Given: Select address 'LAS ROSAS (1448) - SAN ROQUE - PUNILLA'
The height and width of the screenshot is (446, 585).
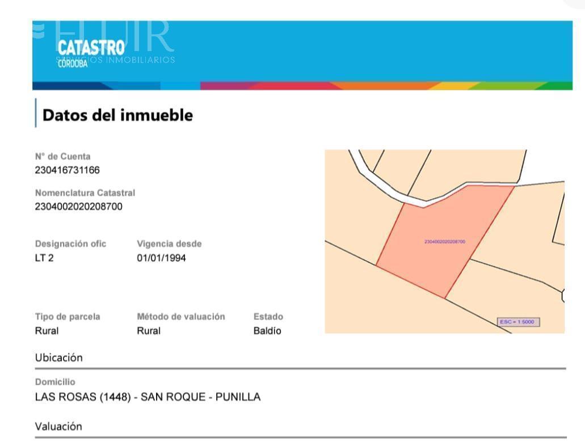Looking at the screenshot, I should [x=148, y=397].
